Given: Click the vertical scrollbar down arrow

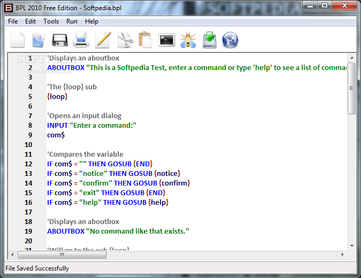Looking at the screenshot, I should click(x=352, y=246).
